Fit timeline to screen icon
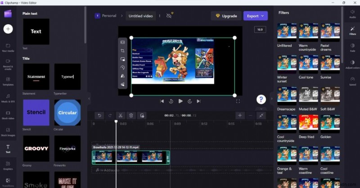Screen dimensions: 360x188 [x=261, y=116]
